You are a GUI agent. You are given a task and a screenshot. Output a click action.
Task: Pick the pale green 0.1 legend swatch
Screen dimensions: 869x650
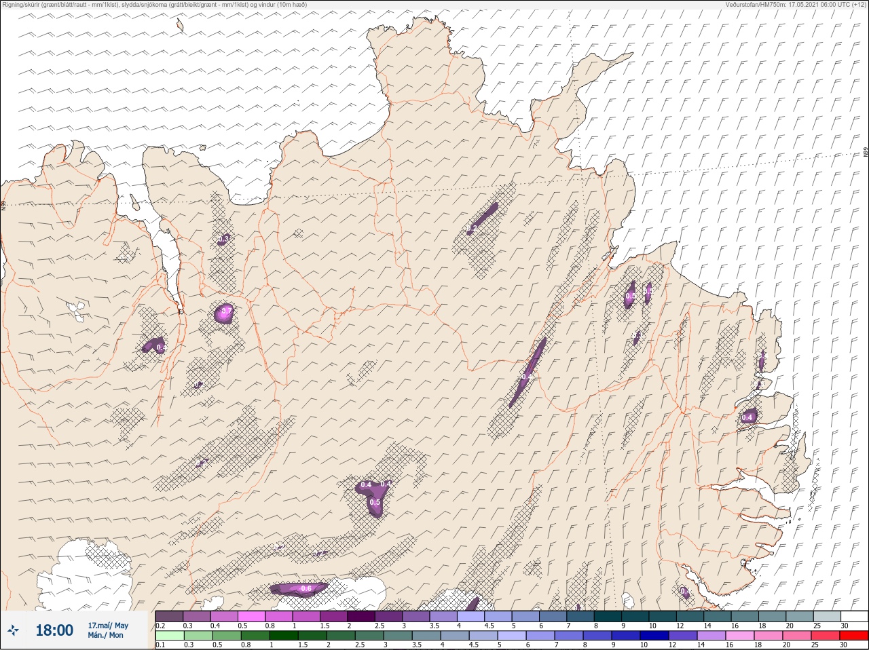[169, 636]
